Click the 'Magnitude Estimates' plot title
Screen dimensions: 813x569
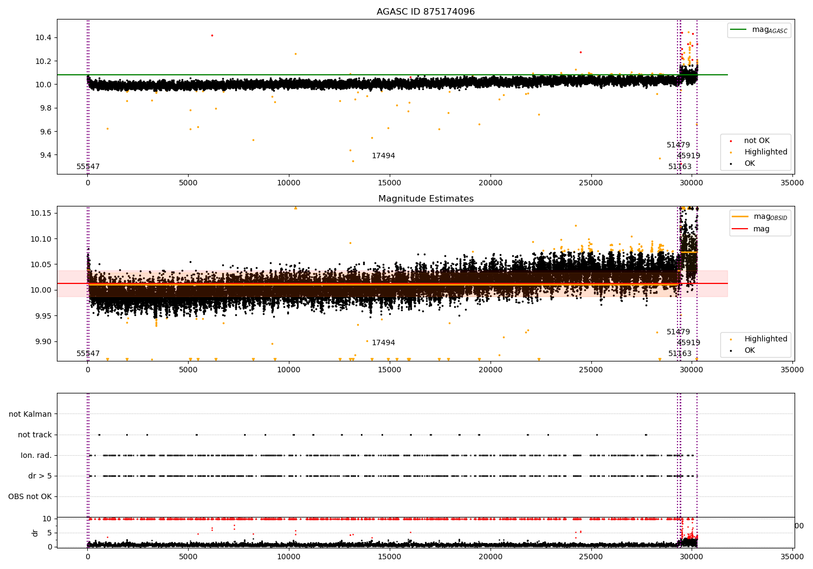tap(425, 199)
